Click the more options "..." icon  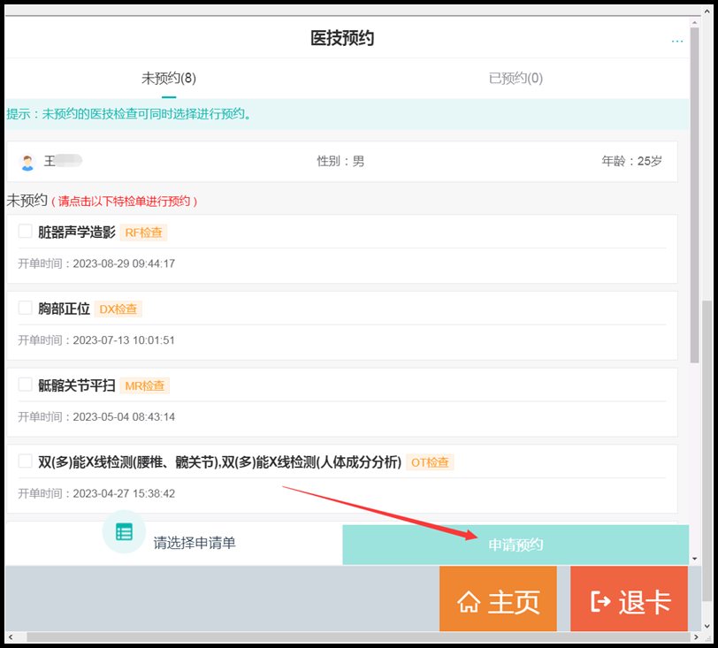677,41
